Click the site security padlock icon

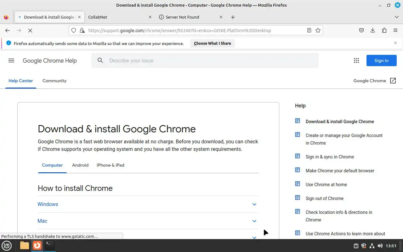pos(82,30)
